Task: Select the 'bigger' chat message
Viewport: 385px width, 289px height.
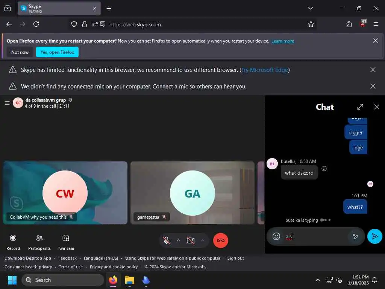Action: coord(356,133)
